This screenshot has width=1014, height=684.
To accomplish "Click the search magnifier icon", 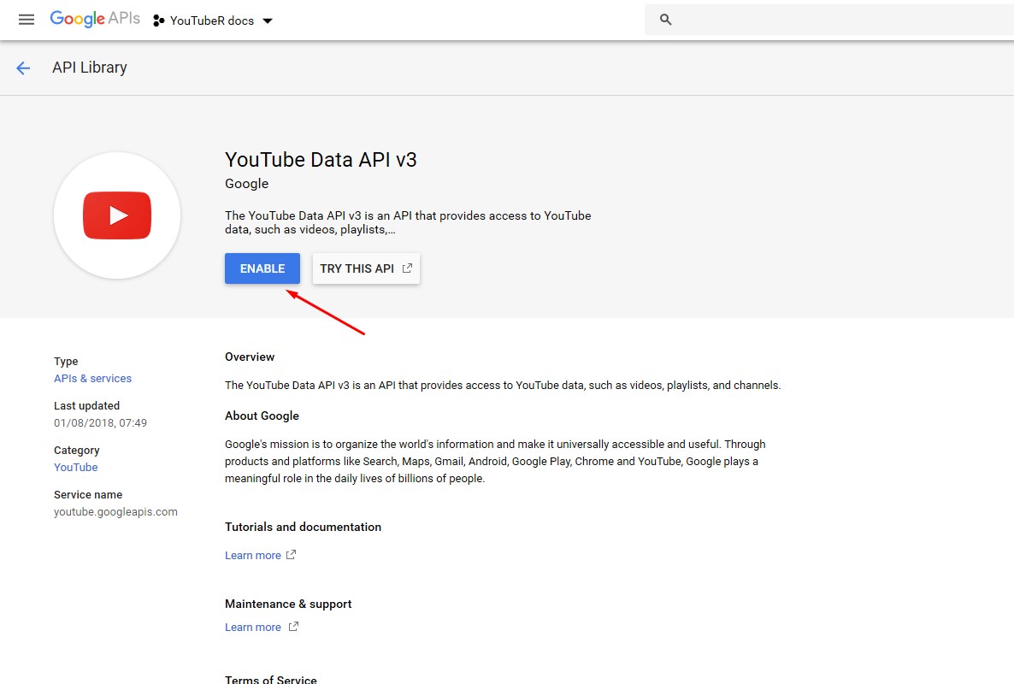I will pos(666,20).
